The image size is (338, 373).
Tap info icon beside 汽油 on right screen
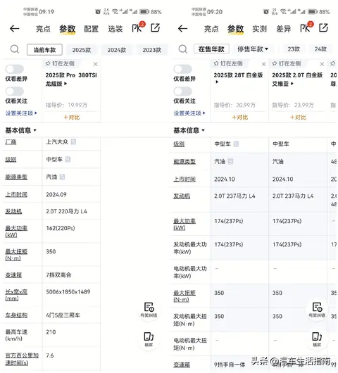[230, 162]
